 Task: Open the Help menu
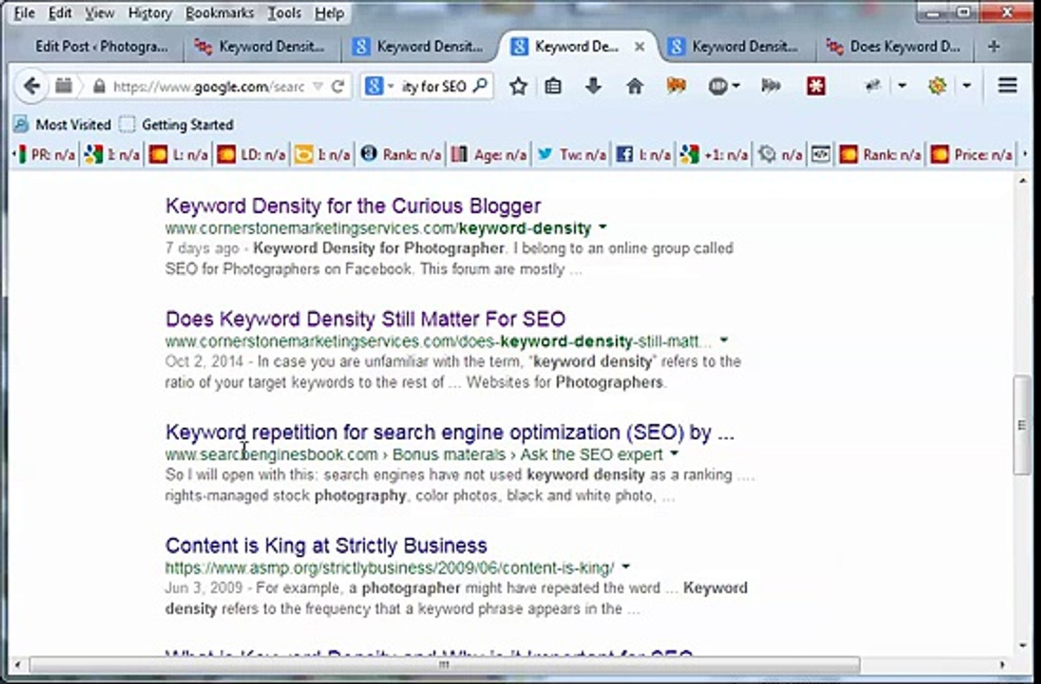click(x=329, y=13)
